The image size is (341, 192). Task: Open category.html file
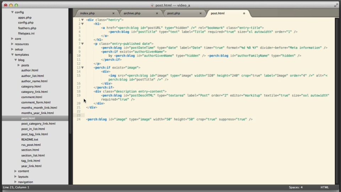click(31, 86)
